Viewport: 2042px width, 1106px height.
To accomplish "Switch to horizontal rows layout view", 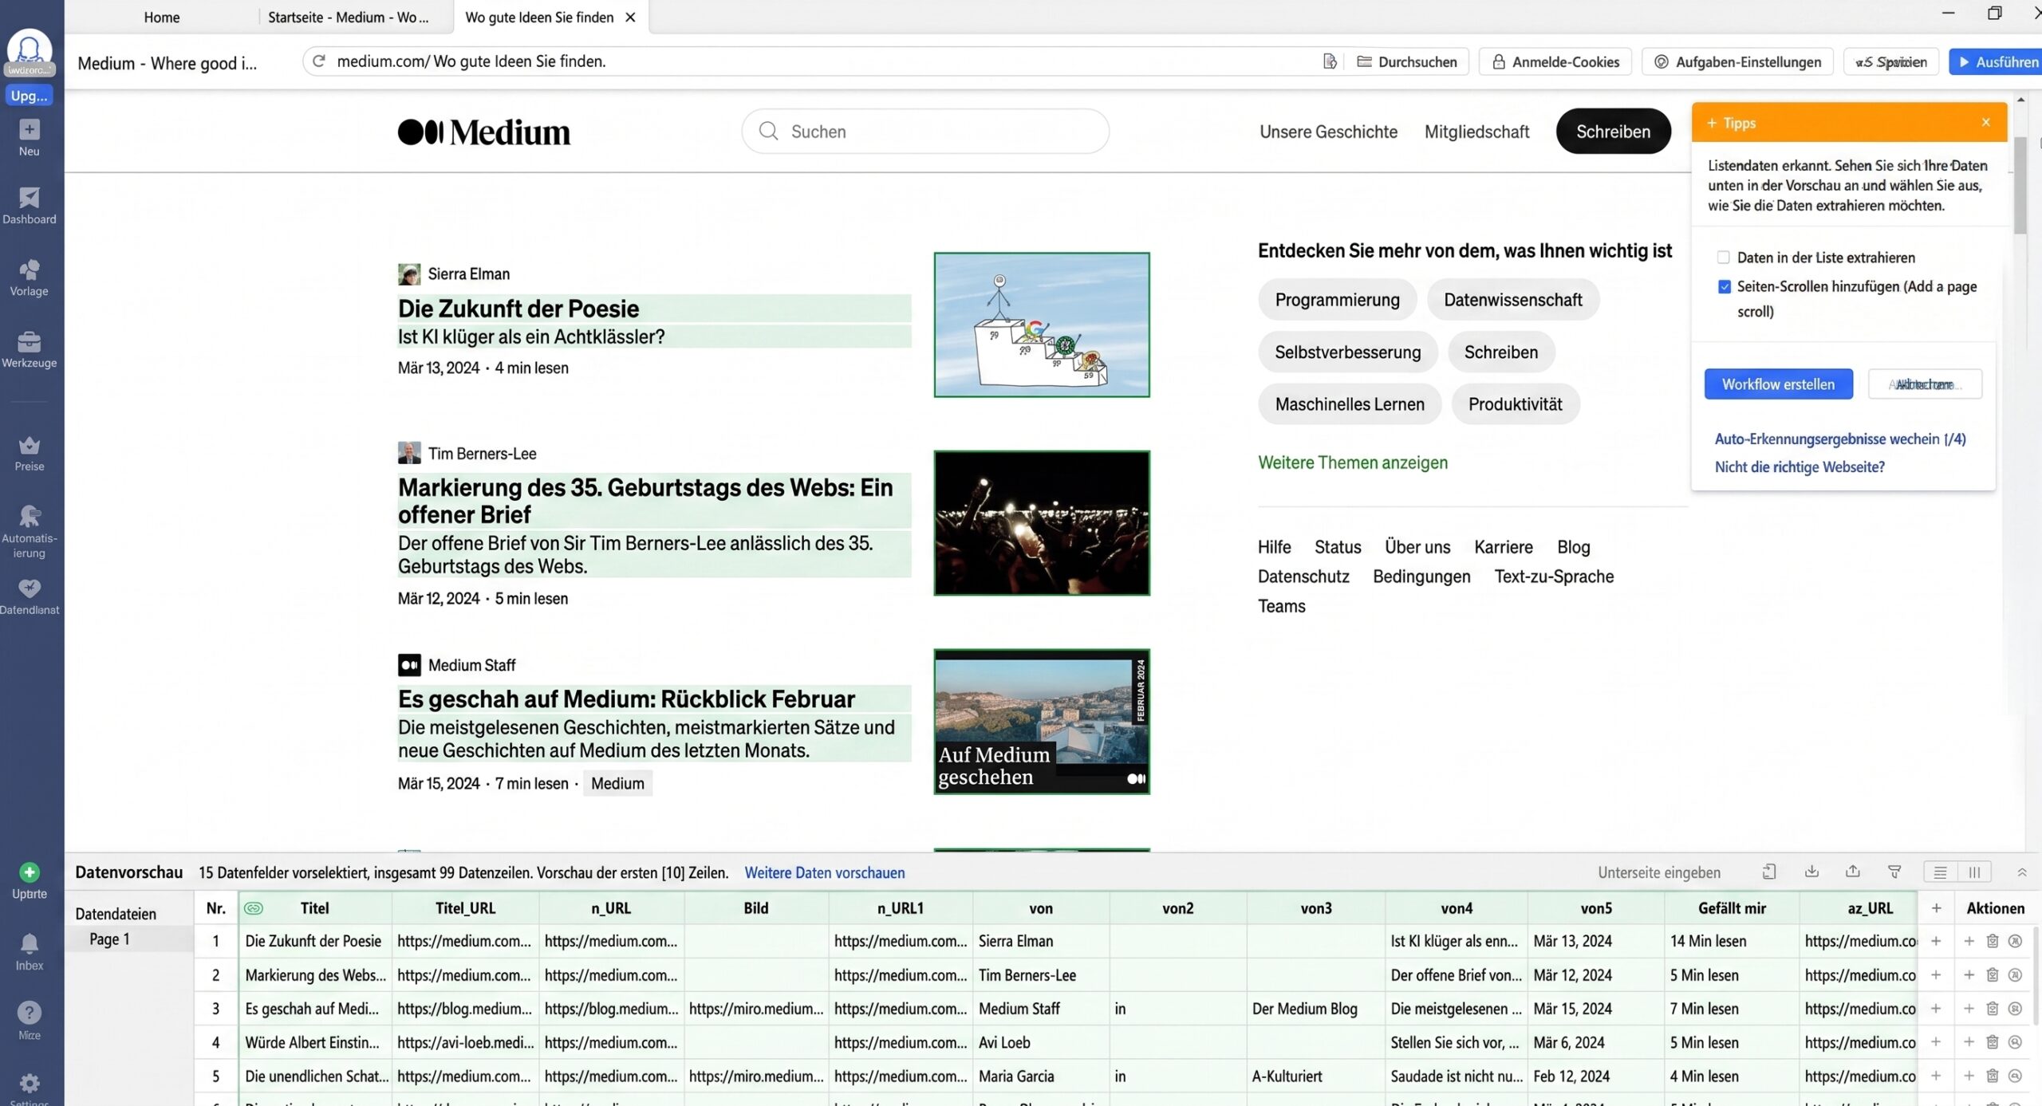I will coord(1940,872).
